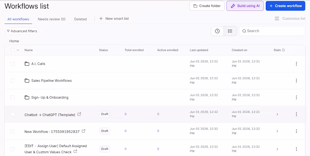Click the Home breadcrumb
The width and height of the screenshot is (310, 156).
(x=14, y=41)
